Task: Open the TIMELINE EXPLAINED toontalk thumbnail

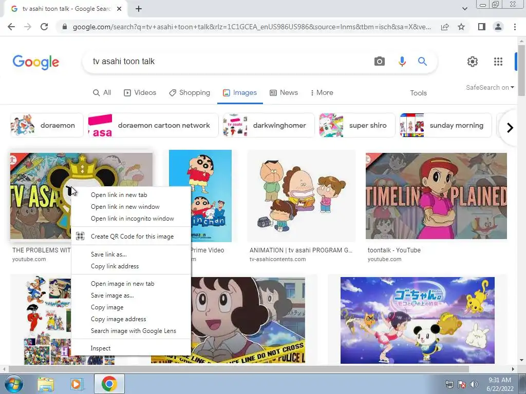Action: [436, 196]
